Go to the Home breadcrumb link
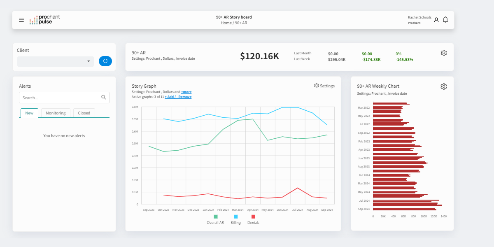 pyautogui.click(x=226, y=23)
